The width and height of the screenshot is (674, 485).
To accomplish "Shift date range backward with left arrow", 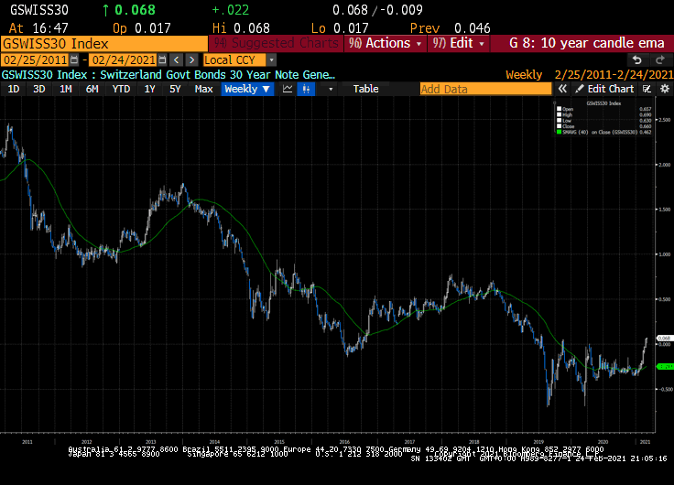I will pos(176,59).
